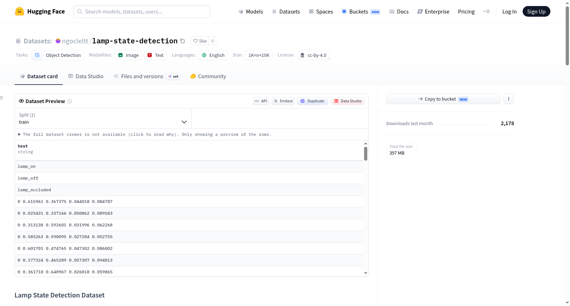
Task: Open the Pricing navigation item
Action: (x=466, y=11)
